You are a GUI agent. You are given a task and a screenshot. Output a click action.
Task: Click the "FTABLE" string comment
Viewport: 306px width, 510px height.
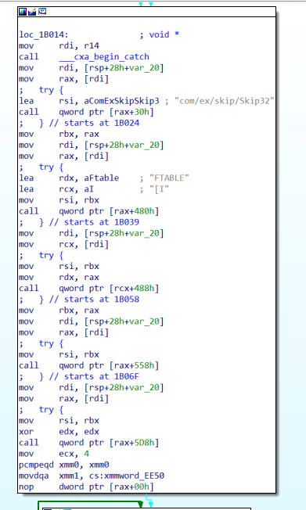[169, 178]
